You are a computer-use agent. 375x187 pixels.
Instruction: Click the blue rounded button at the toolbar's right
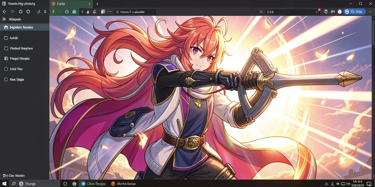click(x=354, y=12)
